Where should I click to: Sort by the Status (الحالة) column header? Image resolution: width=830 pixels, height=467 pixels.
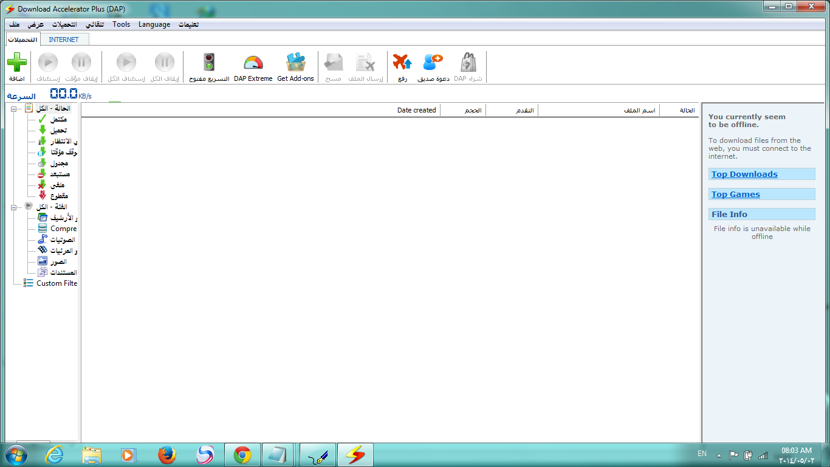(x=679, y=110)
